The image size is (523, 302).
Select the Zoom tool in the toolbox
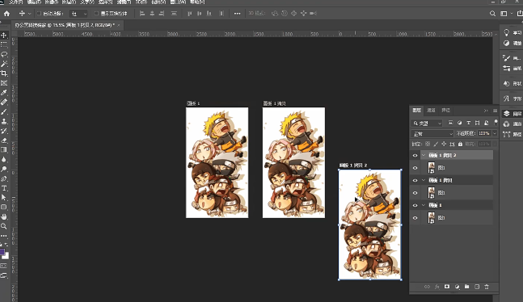4,226
